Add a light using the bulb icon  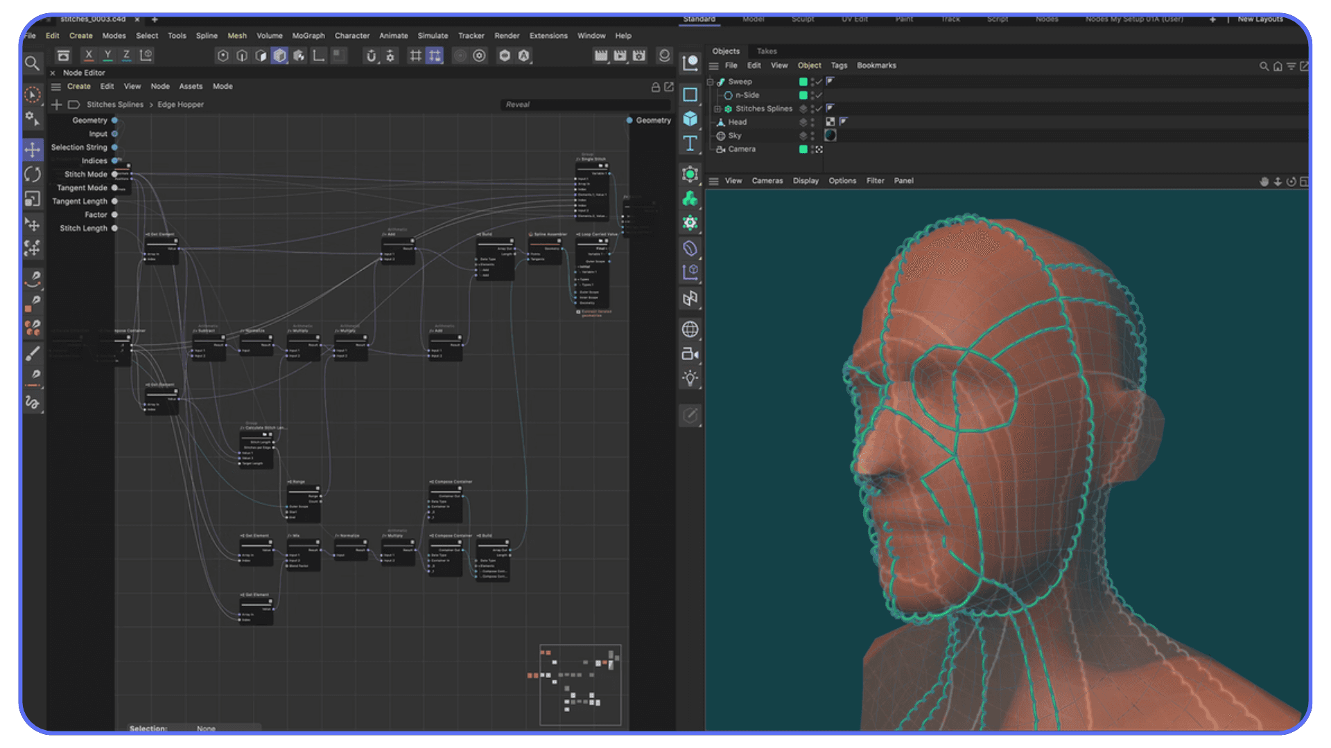coord(690,378)
